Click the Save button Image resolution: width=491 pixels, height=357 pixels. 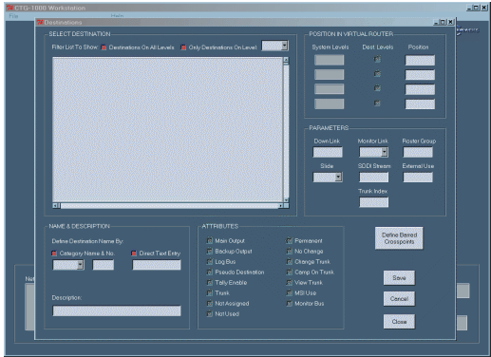[x=399, y=278]
